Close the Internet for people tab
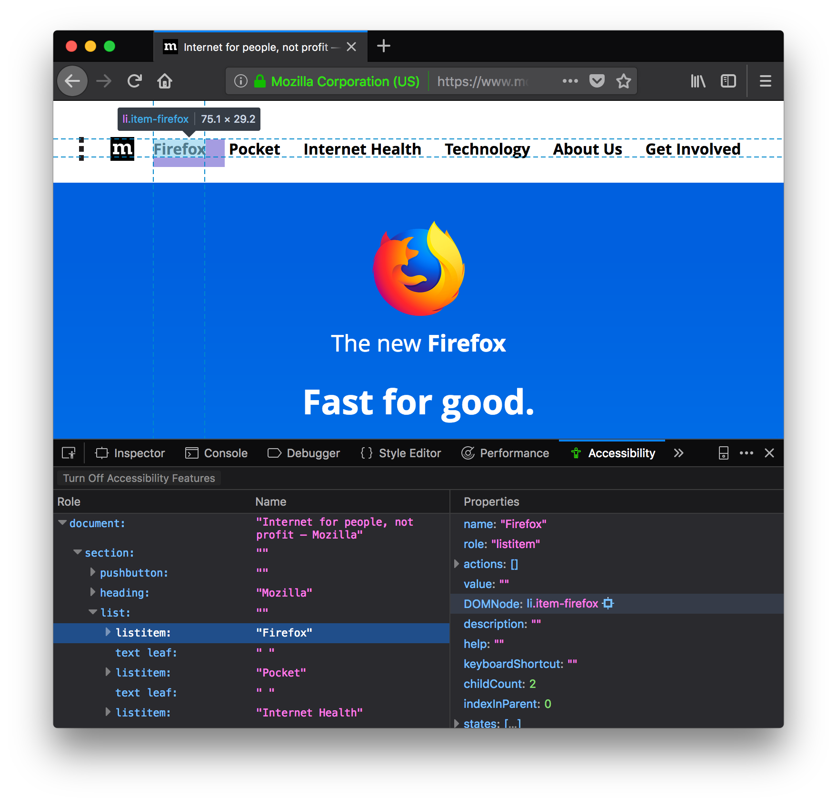 [x=351, y=47]
